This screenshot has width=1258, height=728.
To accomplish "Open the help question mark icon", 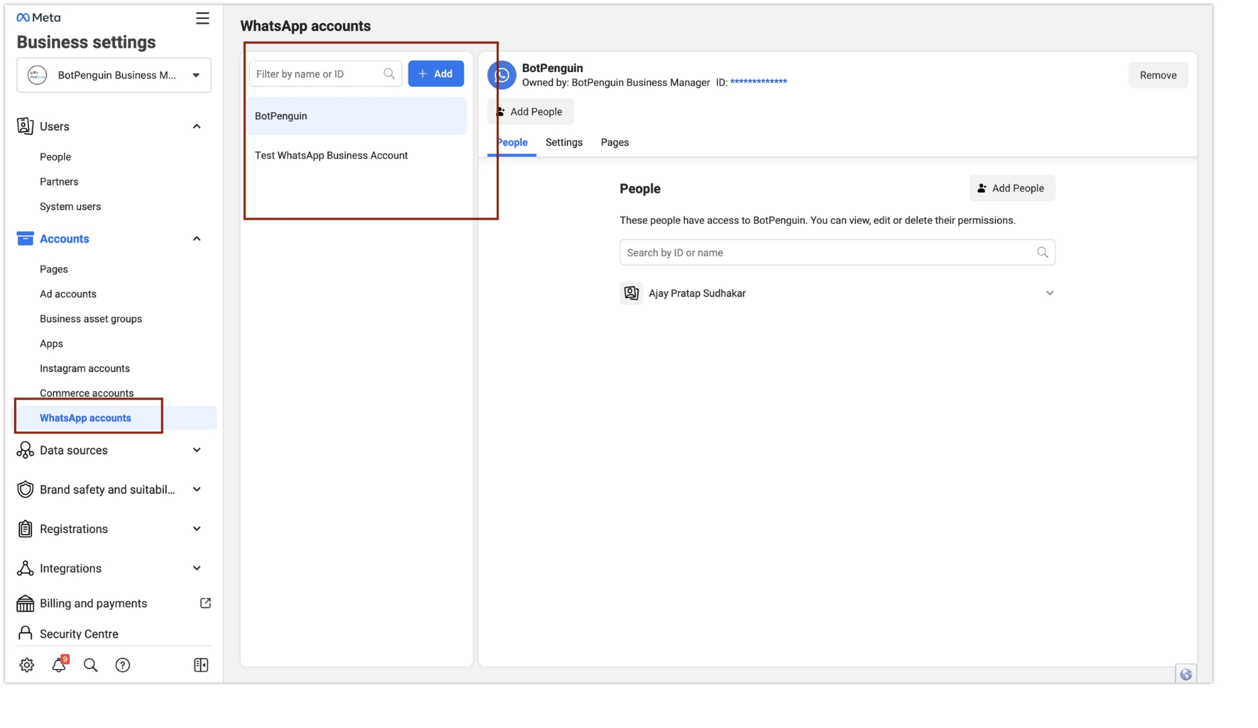I will coord(123,665).
